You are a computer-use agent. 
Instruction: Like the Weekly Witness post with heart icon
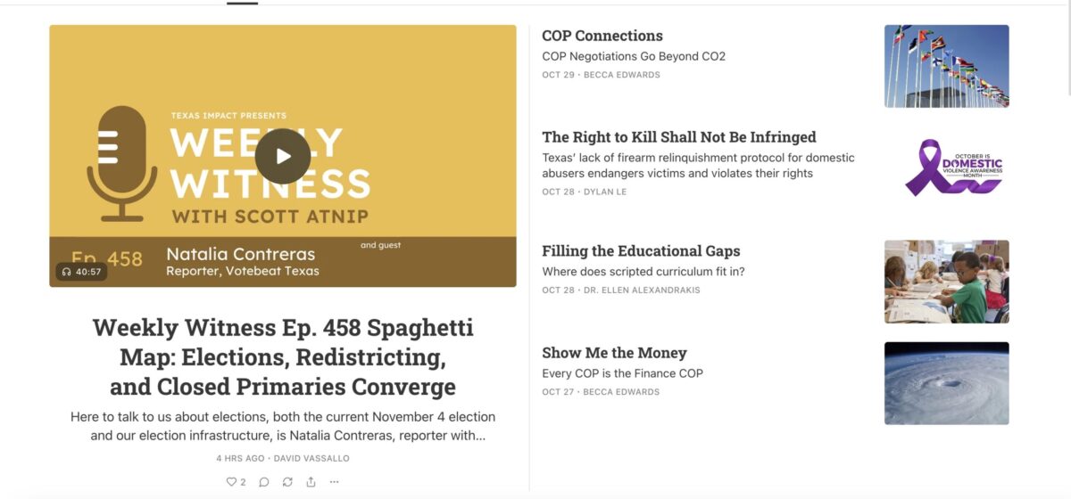236,482
